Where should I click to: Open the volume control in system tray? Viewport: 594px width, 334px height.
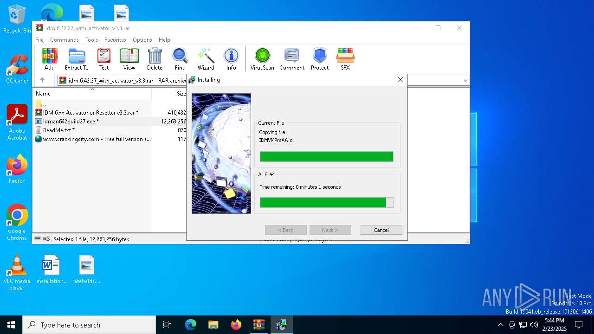pos(534,325)
